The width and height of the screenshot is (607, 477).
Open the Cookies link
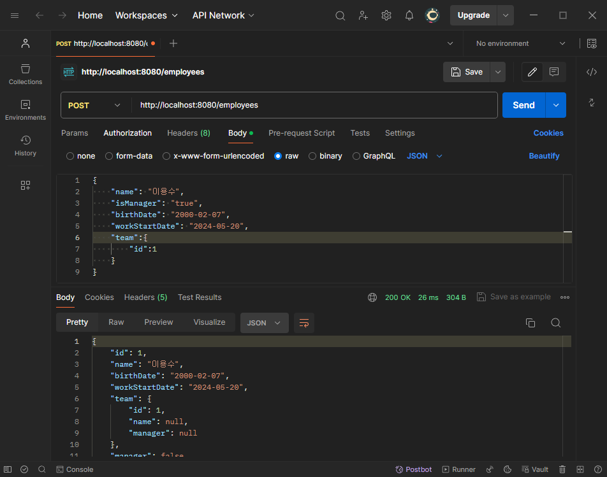tap(548, 133)
